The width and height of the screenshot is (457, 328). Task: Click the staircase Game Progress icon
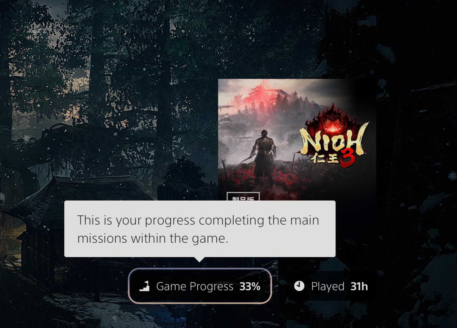[144, 286]
